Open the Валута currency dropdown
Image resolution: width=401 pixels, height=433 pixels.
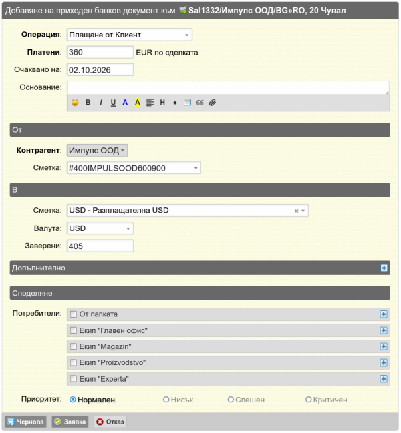[100, 228]
